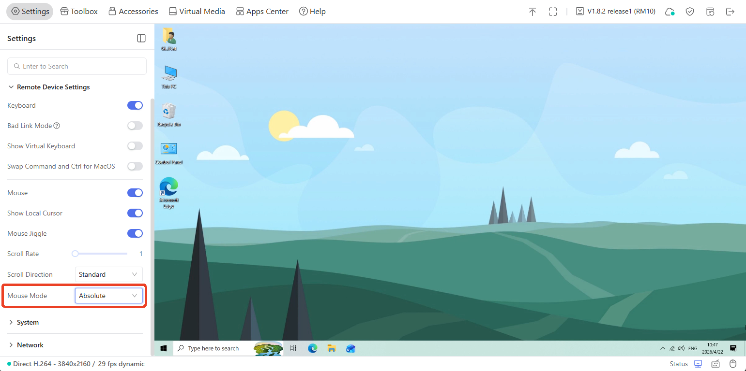Image resolution: width=746 pixels, height=371 pixels.
Task: Click the monitor status icon in status bar
Action: pyautogui.click(x=698, y=364)
